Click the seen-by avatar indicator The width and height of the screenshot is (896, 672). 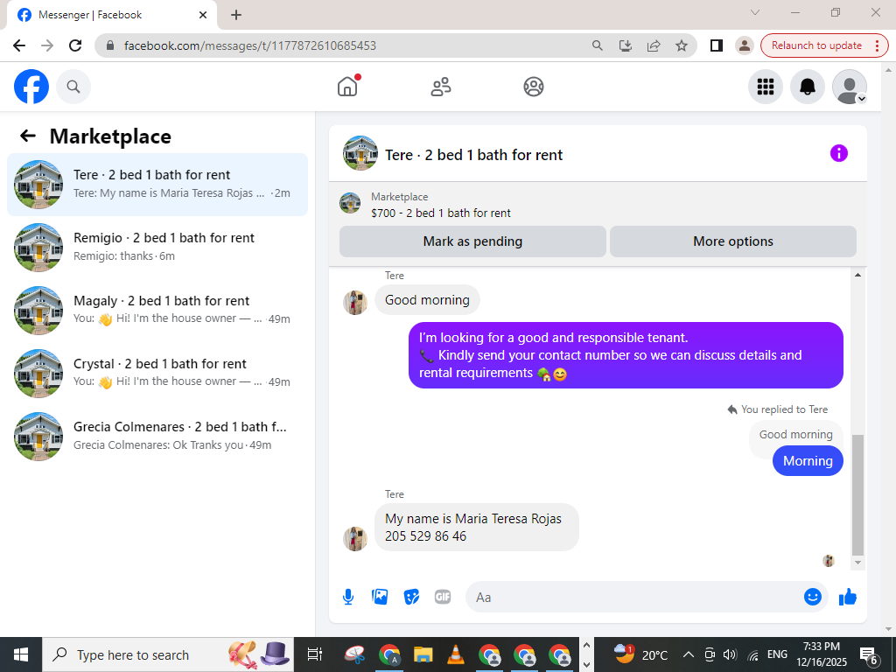tap(829, 561)
